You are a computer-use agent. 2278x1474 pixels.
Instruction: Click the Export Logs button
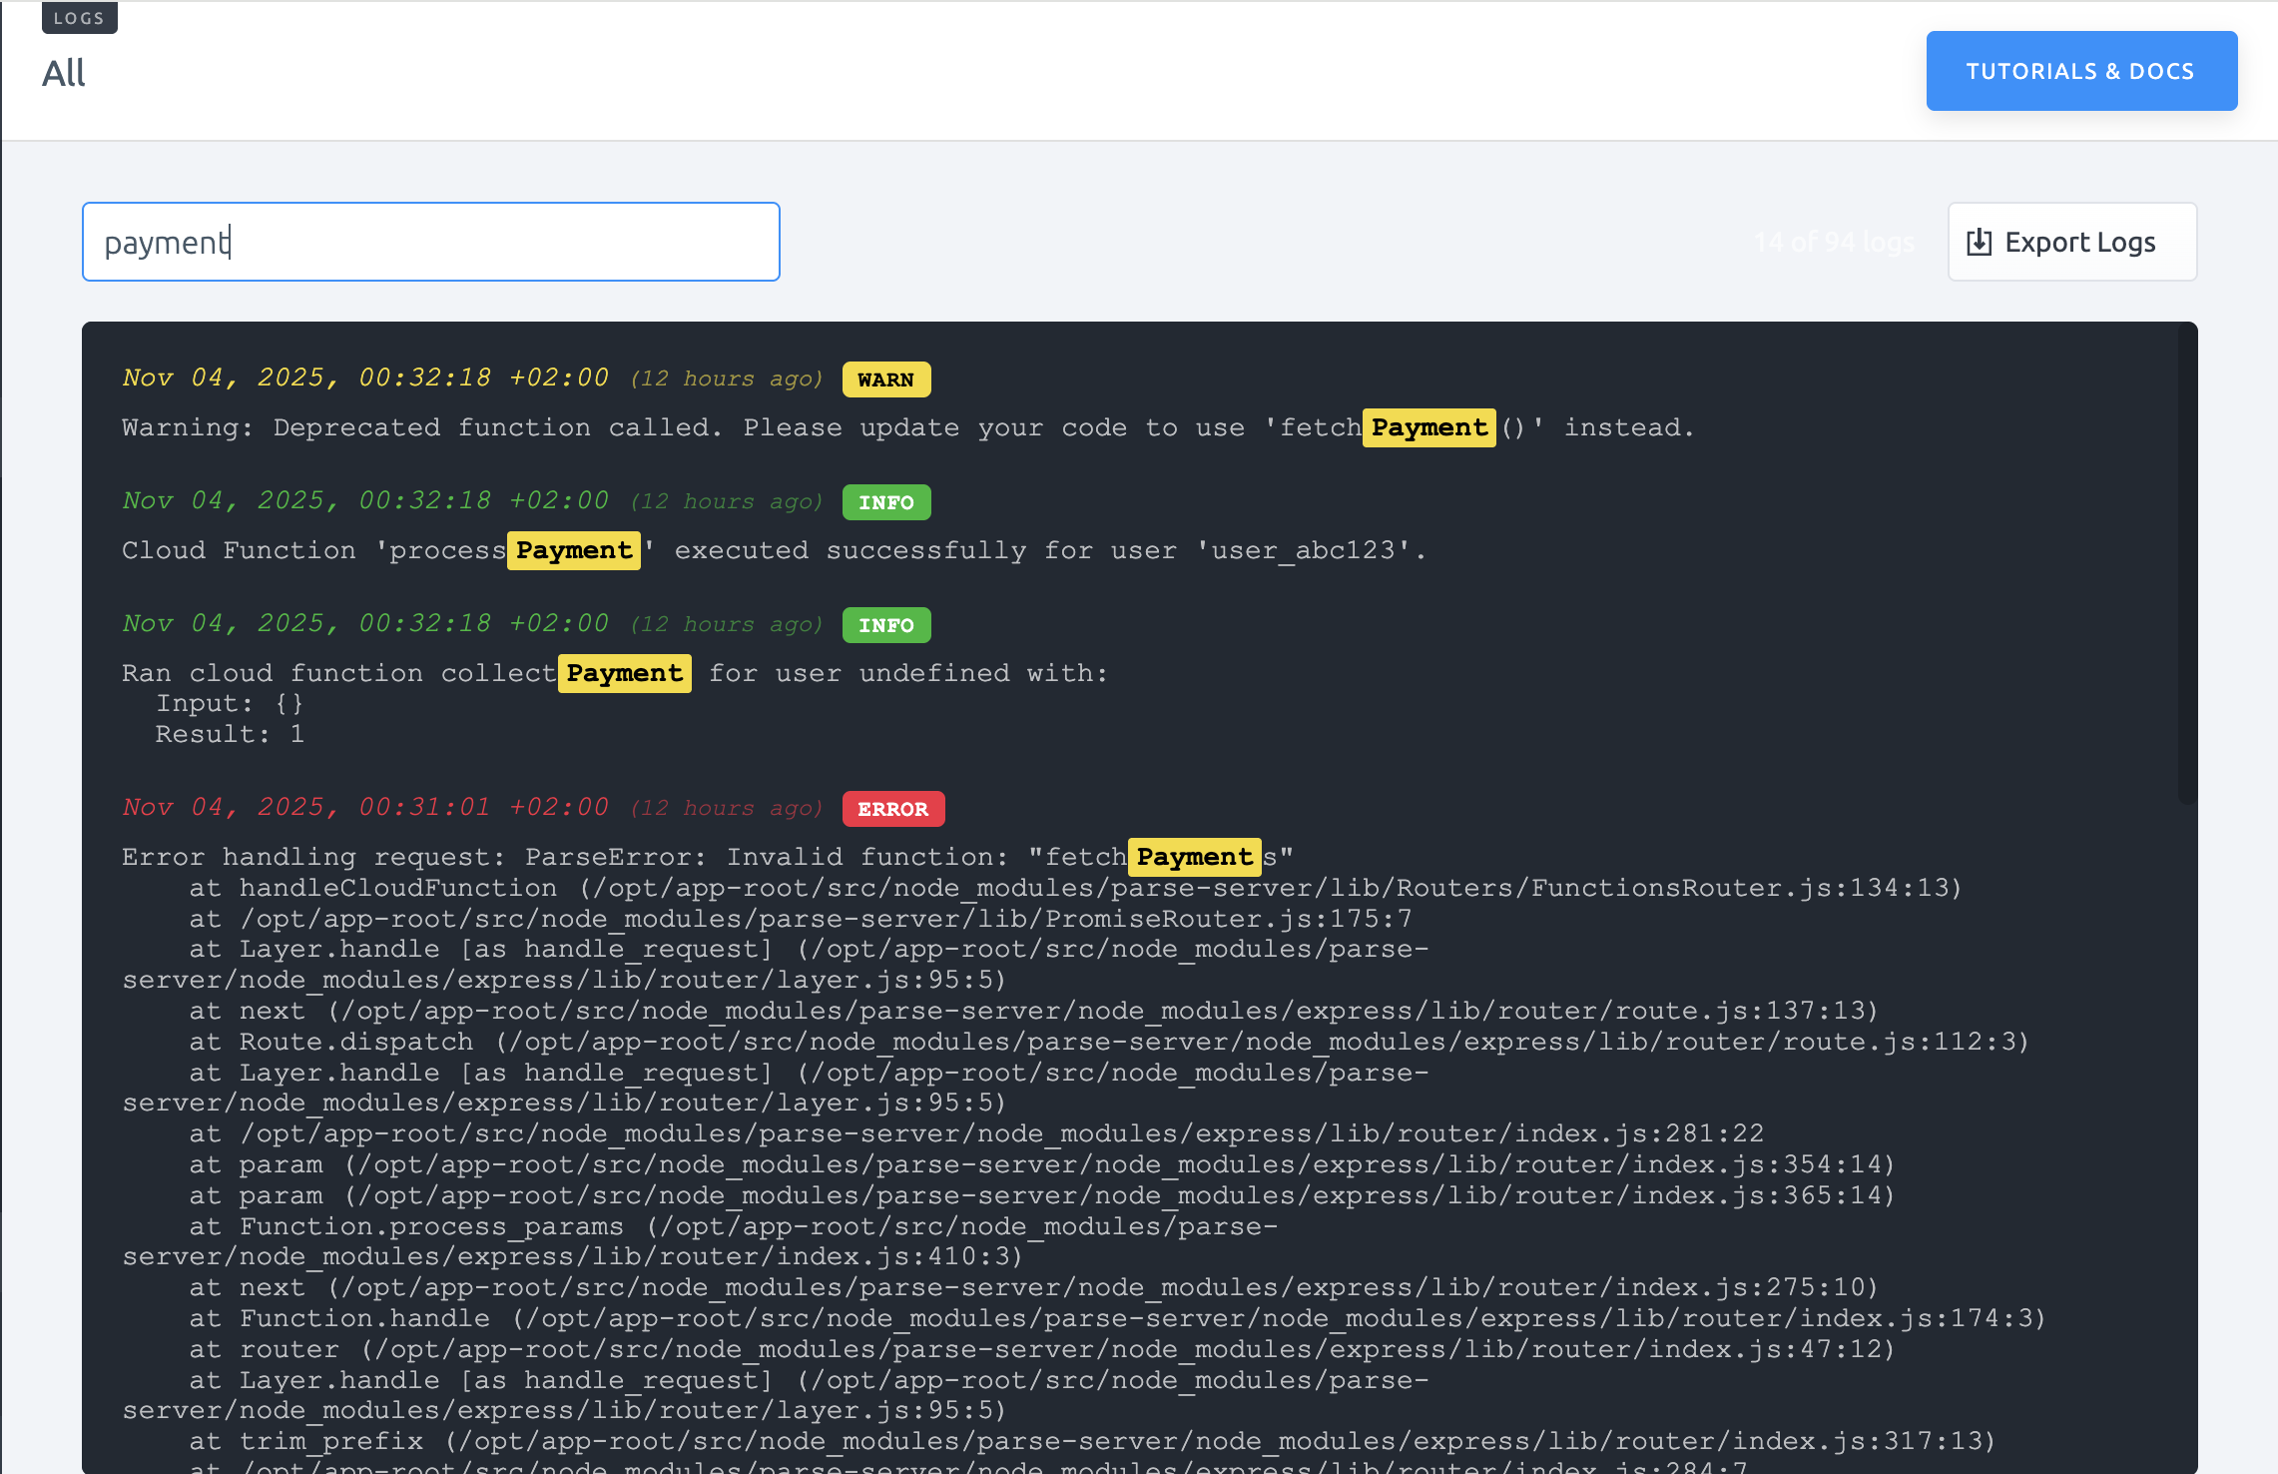(2071, 241)
